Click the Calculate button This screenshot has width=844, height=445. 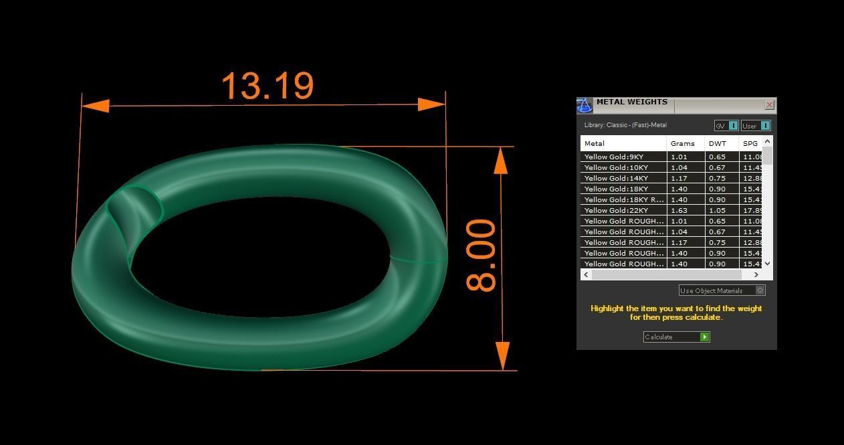pos(676,337)
